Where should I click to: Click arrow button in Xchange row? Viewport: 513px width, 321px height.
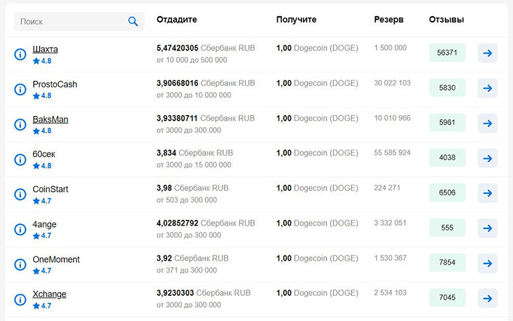[487, 298]
